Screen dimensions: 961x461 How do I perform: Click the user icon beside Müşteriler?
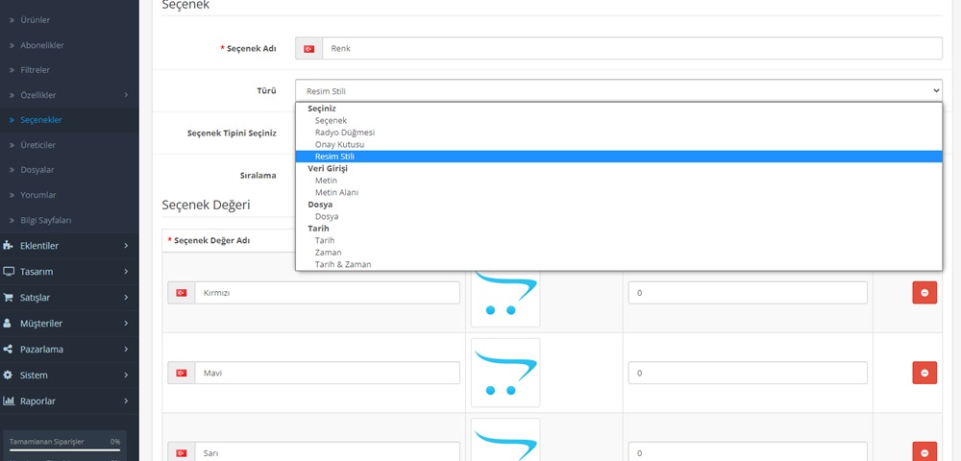click(9, 324)
